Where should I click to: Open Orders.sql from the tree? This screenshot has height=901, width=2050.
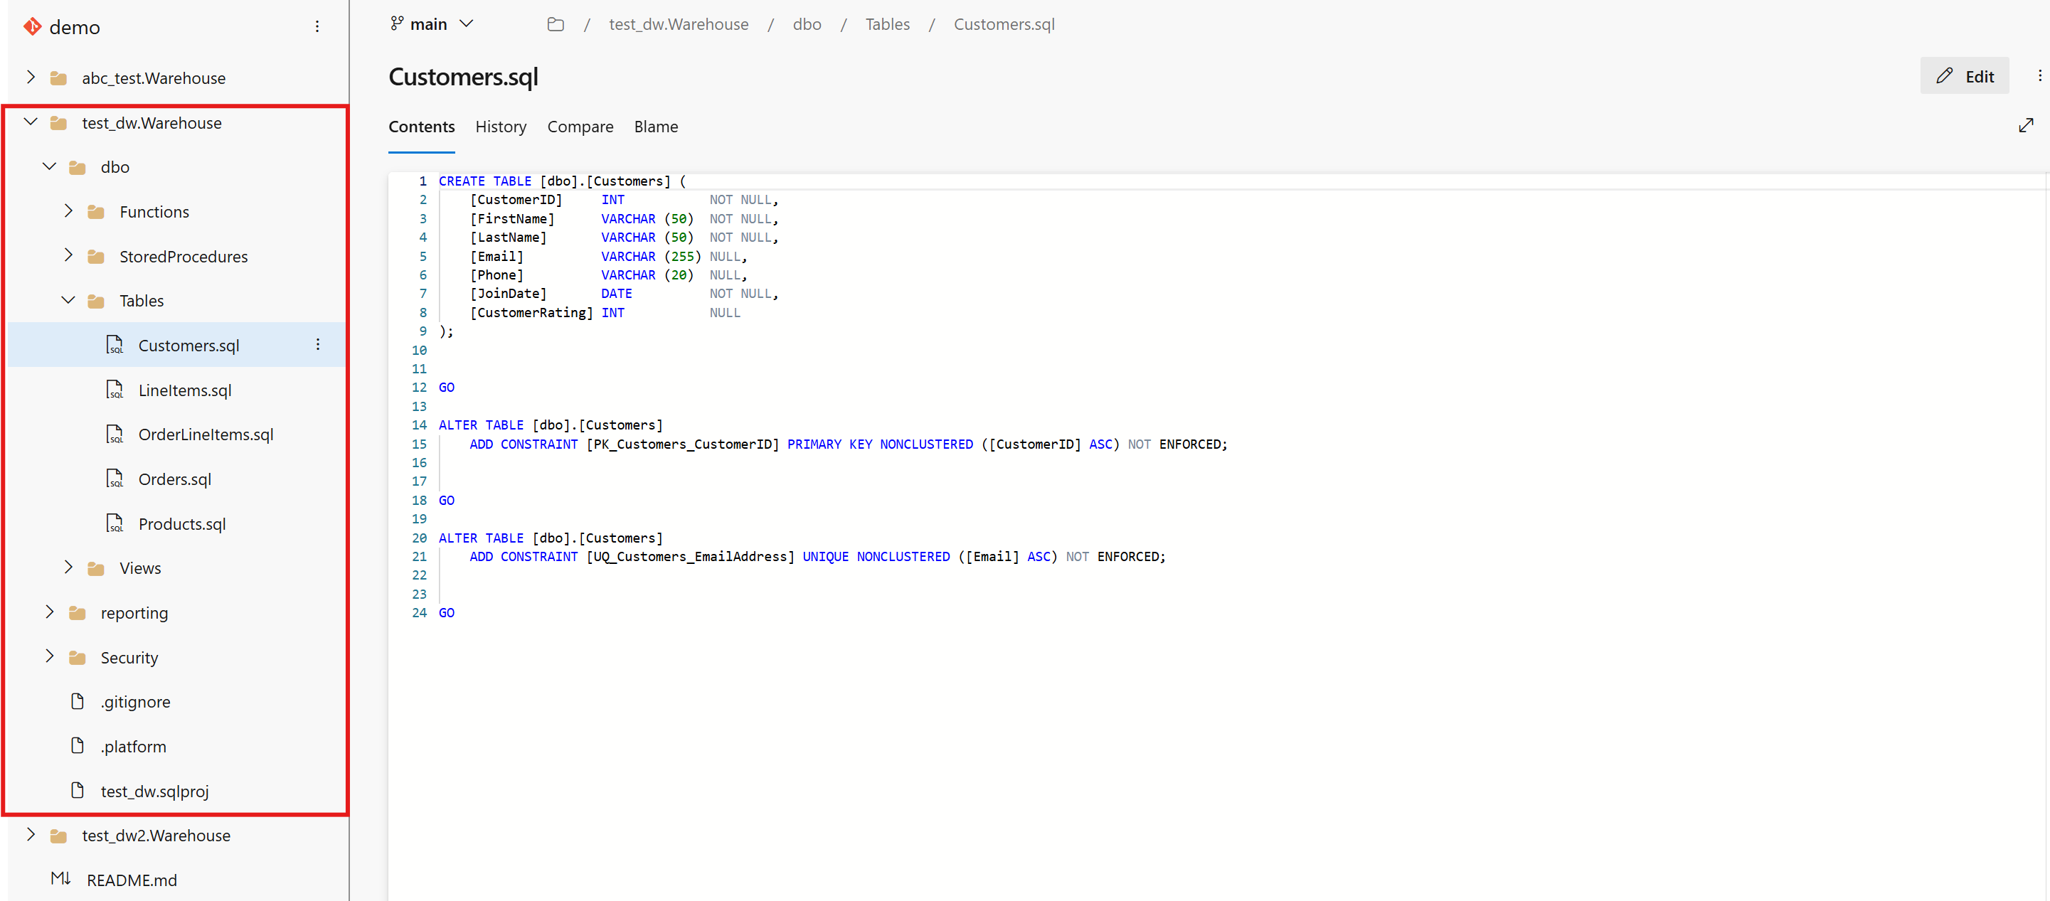[176, 479]
